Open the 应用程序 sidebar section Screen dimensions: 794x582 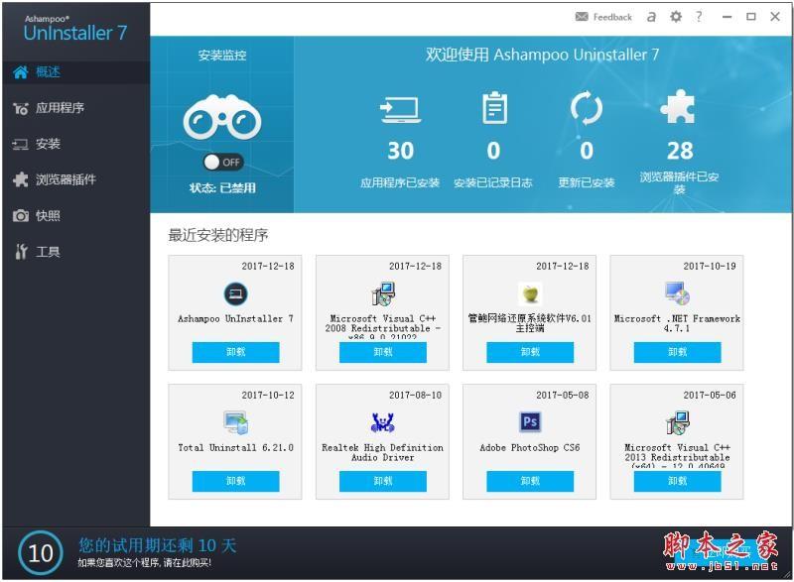tap(60, 108)
